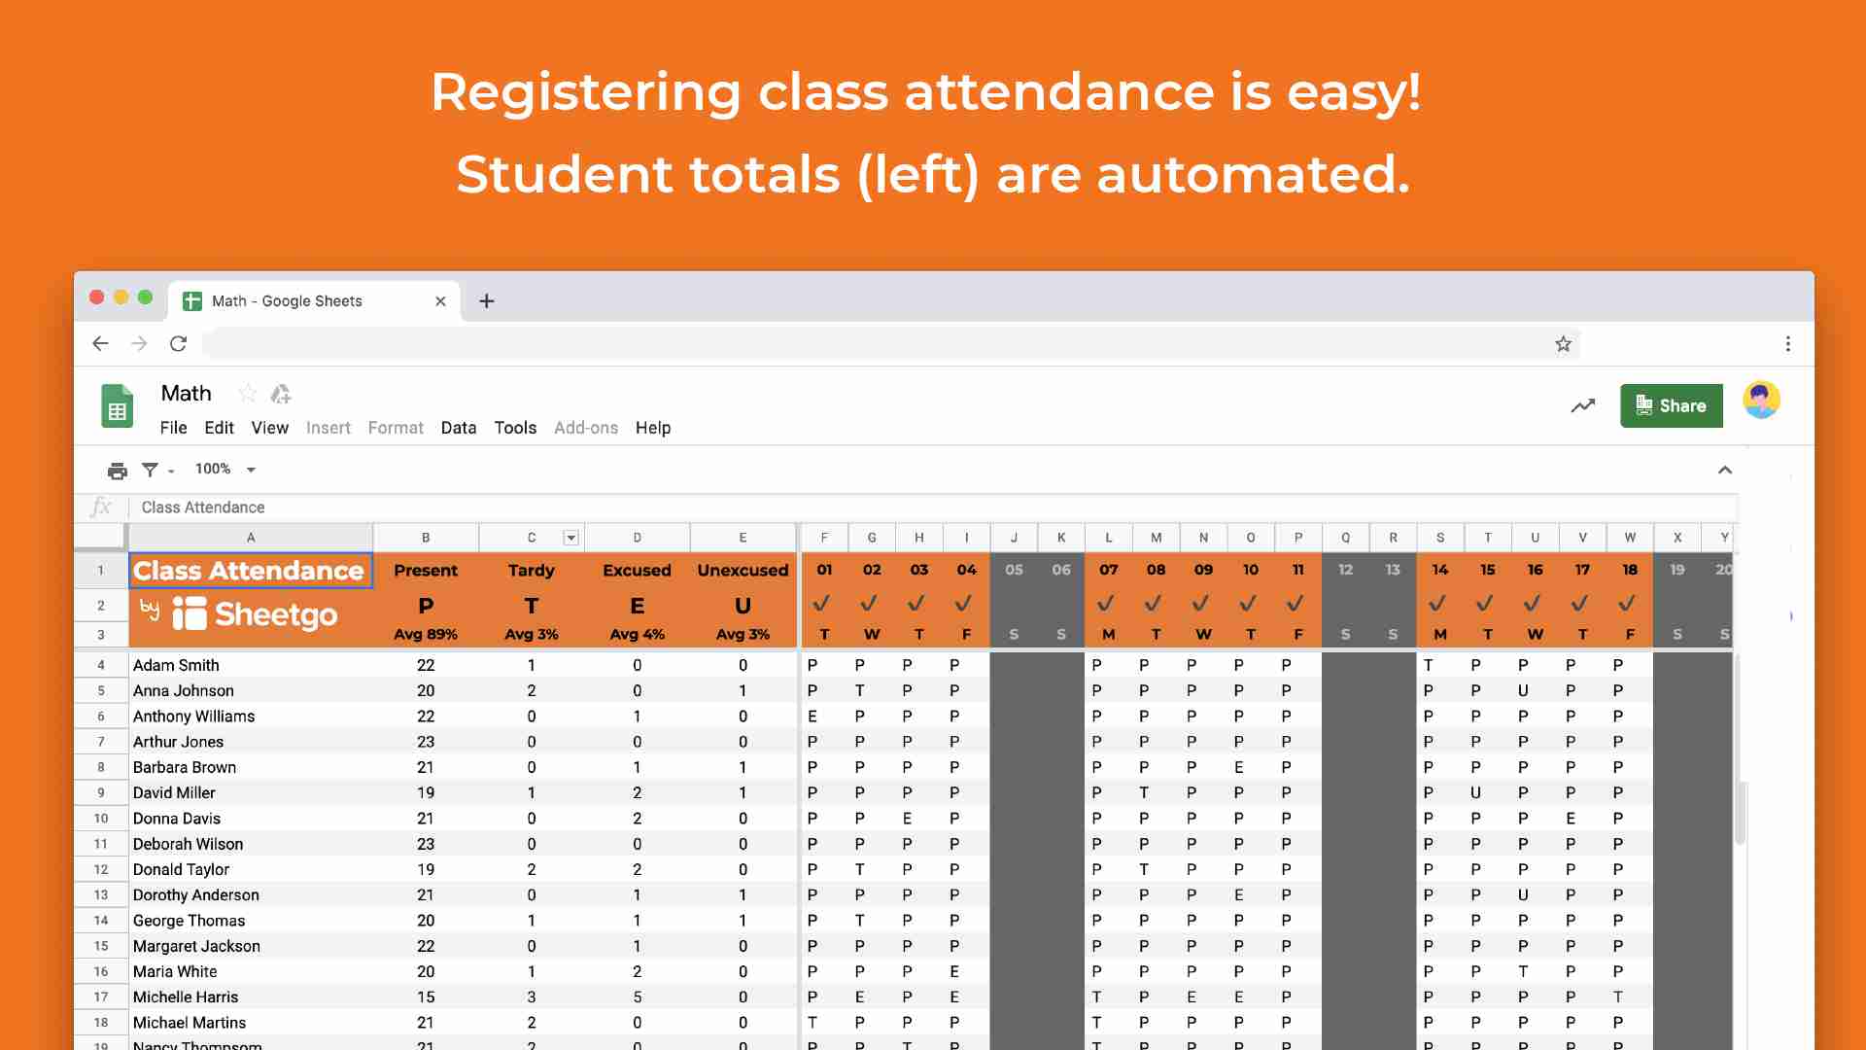The height and width of the screenshot is (1050, 1866).
Task: Click the Share button
Action: 1673,403
